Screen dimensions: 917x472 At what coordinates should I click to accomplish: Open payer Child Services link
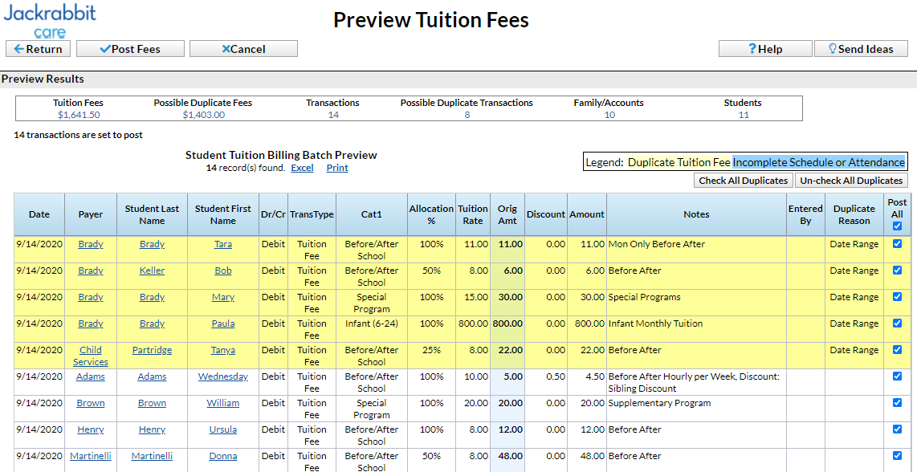[x=91, y=356]
